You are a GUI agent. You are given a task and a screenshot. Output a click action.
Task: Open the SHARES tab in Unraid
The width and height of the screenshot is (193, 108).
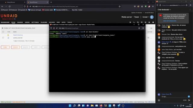coord(20,22)
